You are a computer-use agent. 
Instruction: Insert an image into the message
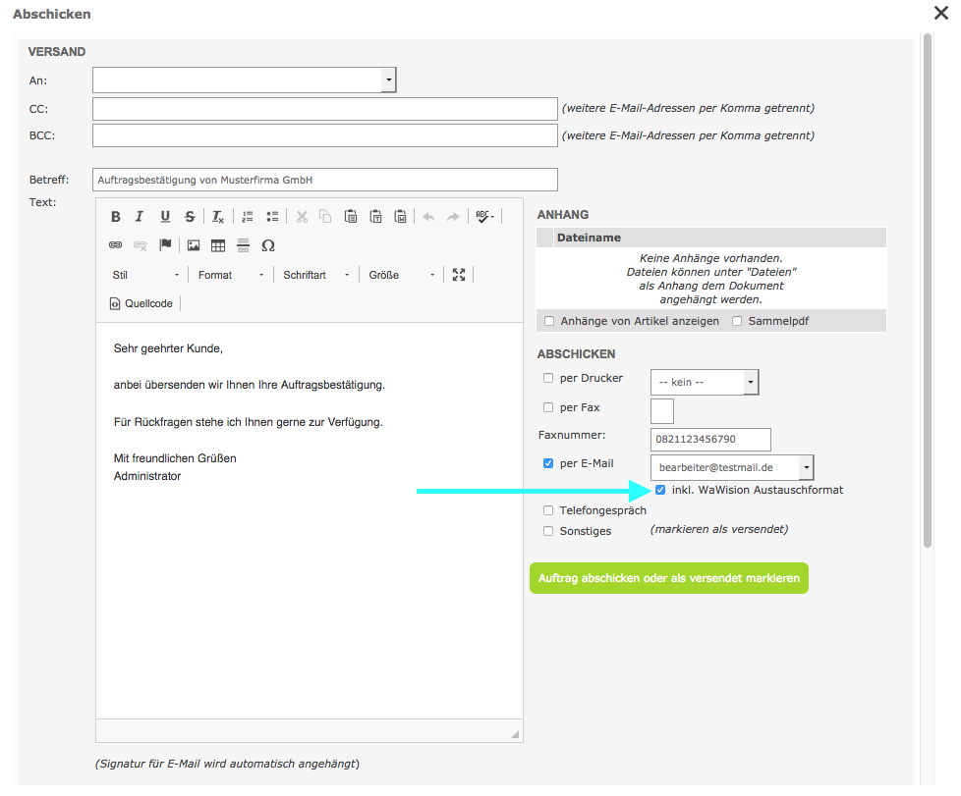[x=194, y=245]
